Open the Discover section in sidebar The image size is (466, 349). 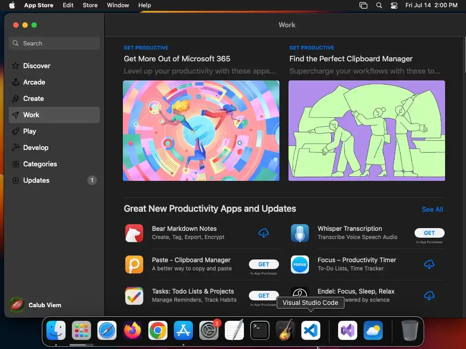point(54,66)
